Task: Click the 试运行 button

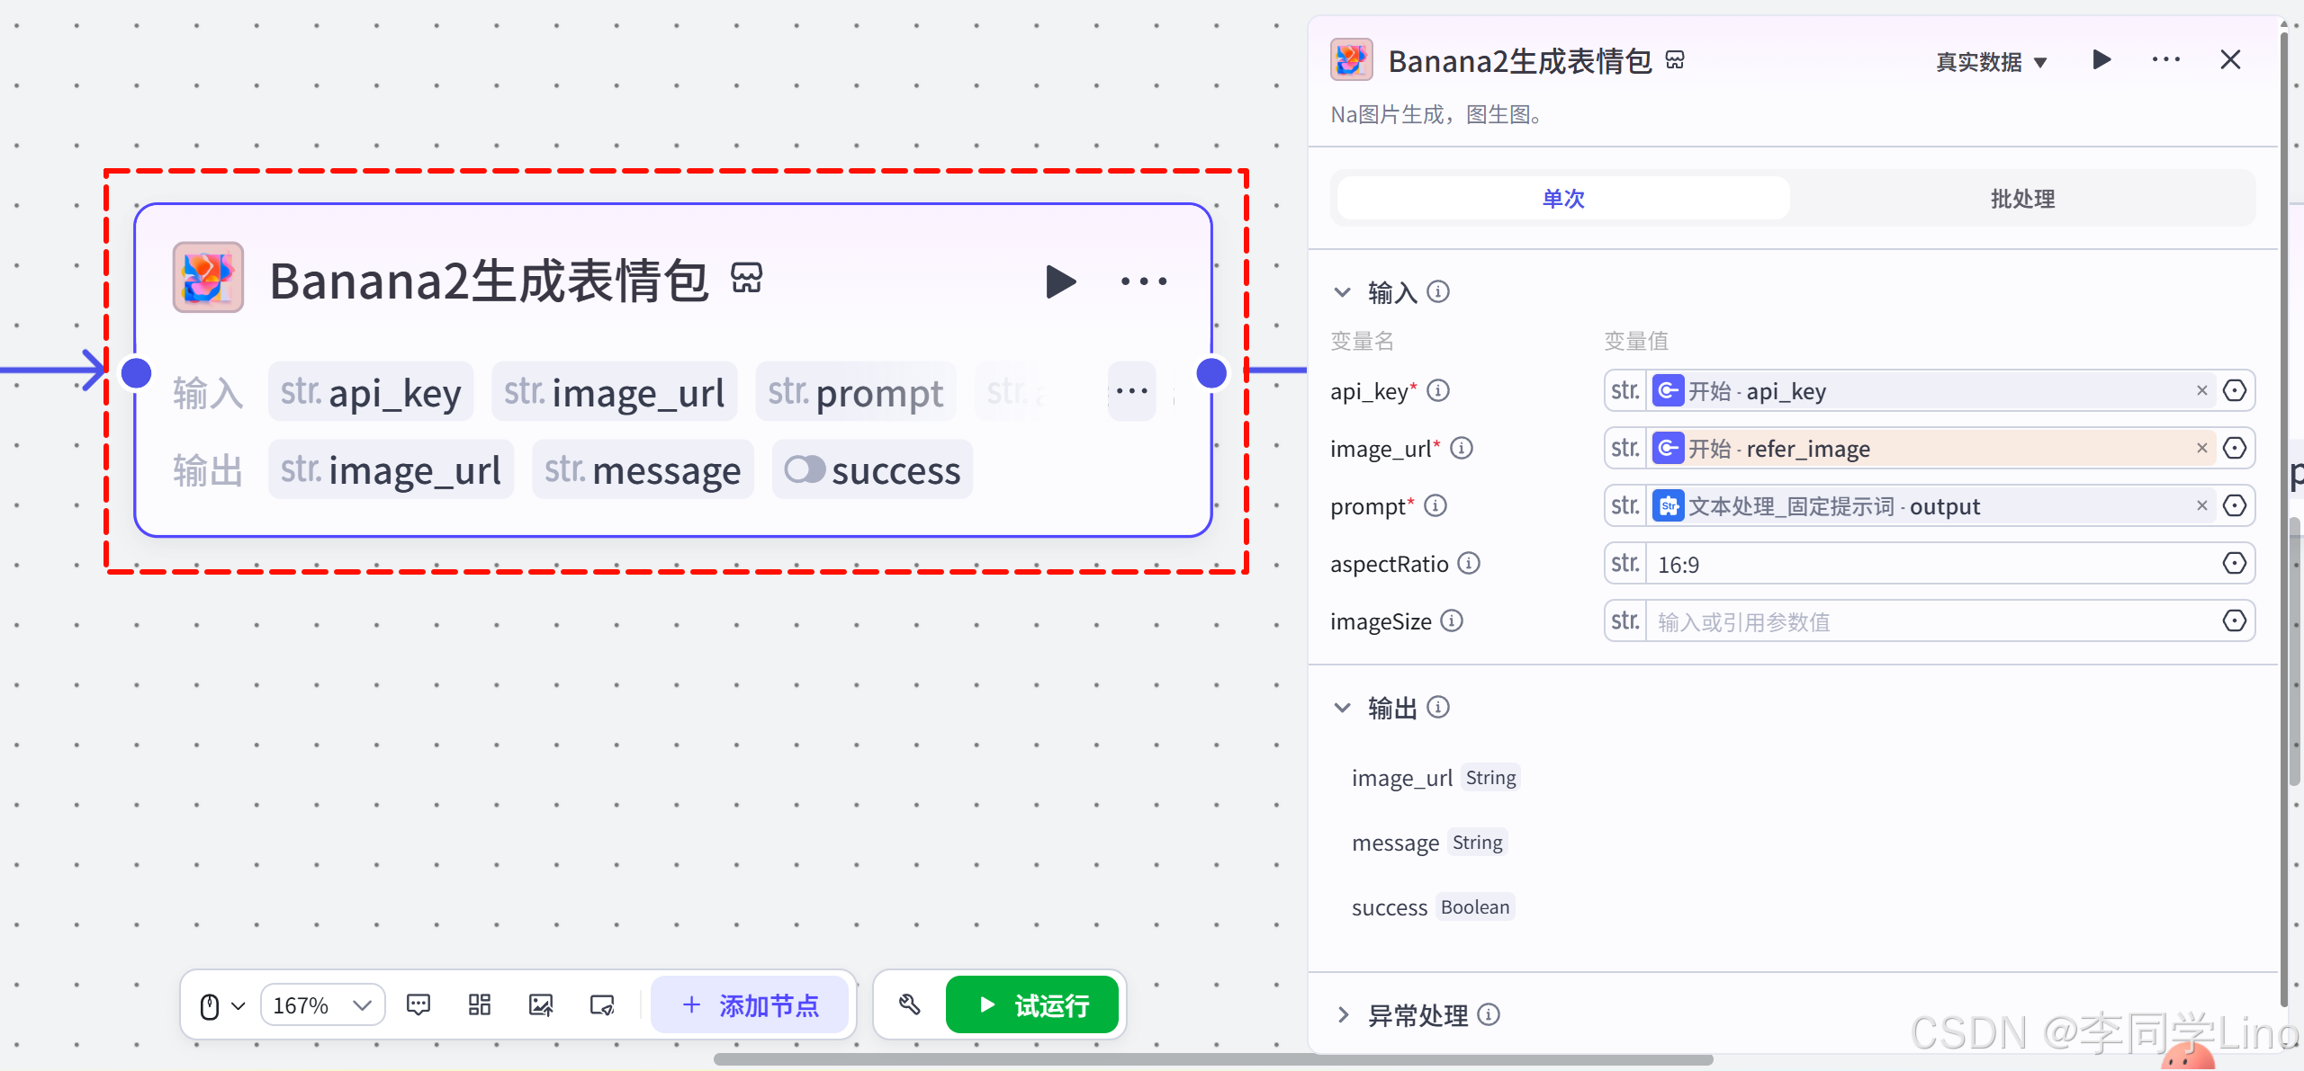Action: click(x=1032, y=1004)
